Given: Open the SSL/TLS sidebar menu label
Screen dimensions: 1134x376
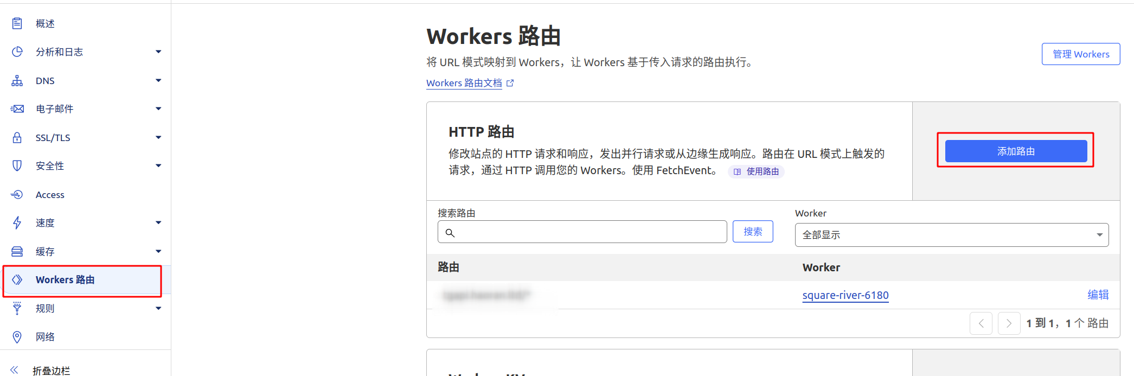Looking at the screenshot, I should (x=53, y=138).
